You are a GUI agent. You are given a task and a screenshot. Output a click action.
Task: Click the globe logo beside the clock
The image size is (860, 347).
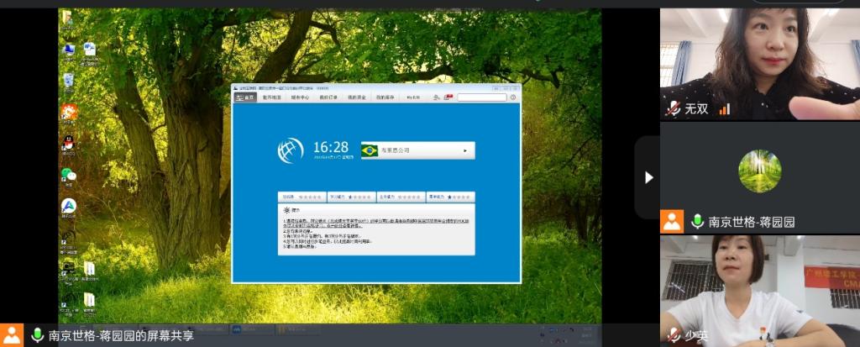[x=291, y=150]
